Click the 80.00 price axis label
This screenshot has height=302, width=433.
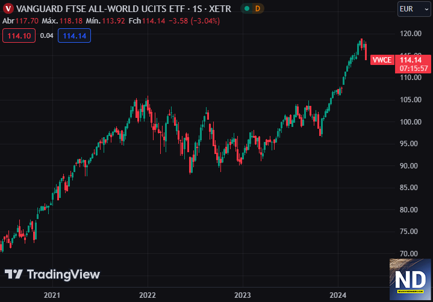409,209
